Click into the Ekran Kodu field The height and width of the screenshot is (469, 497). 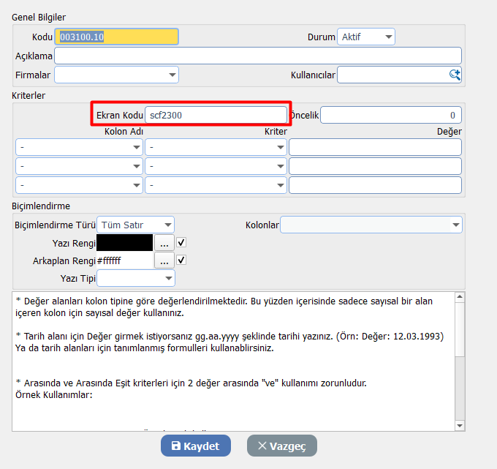pos(216,115)
